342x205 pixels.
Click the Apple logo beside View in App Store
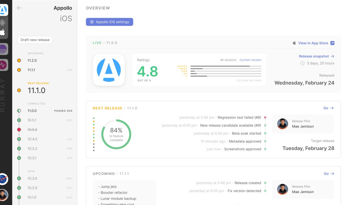pyautogui.click(x=294, y=43)
